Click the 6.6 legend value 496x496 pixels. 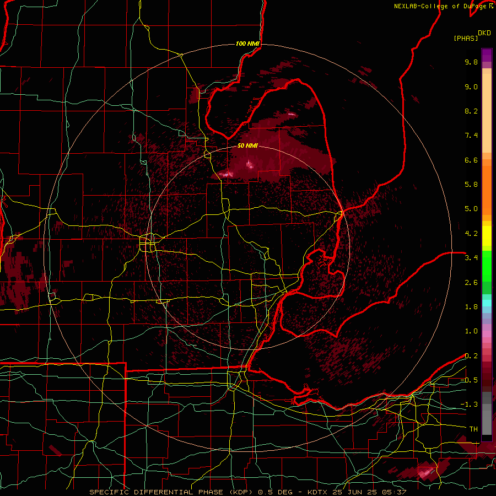(471, 160)
